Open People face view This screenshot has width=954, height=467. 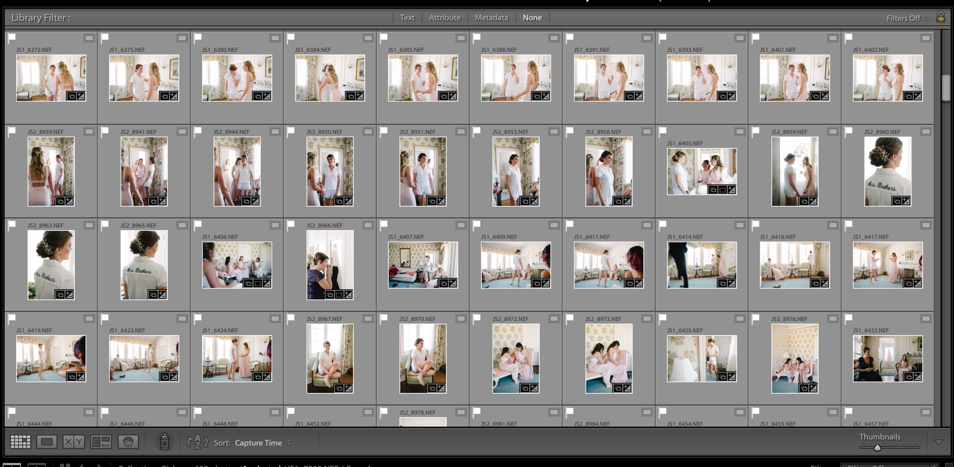[x=128, y=442]
